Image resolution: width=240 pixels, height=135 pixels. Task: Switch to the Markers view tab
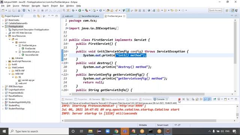(67, 99)
